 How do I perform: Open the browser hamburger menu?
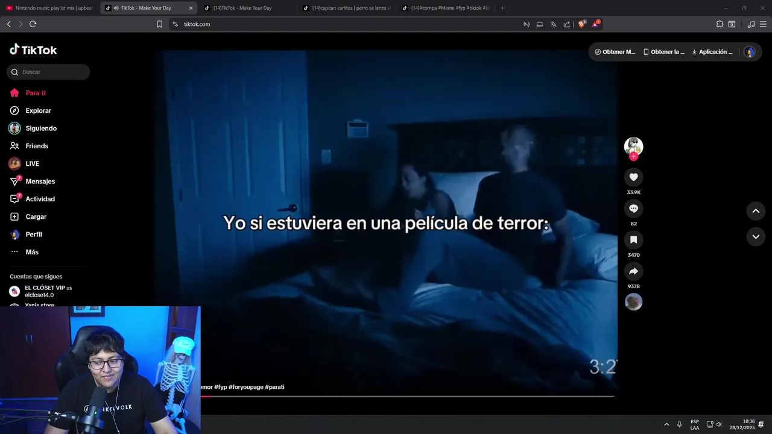(x=764, y=24)
